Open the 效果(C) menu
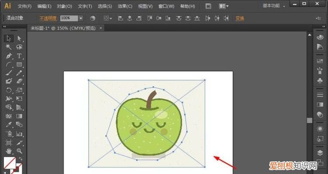 (125, 6)
